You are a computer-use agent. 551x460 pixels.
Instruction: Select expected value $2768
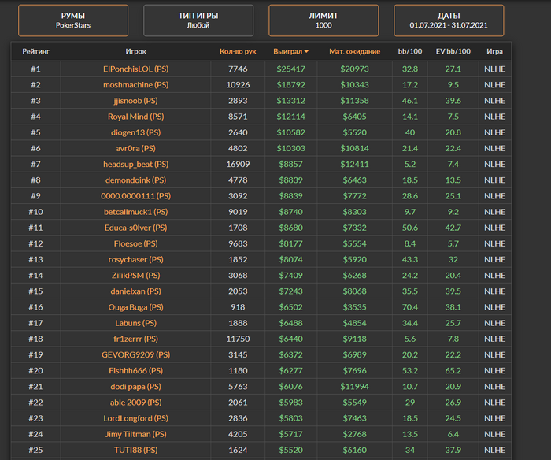[354, 434]
